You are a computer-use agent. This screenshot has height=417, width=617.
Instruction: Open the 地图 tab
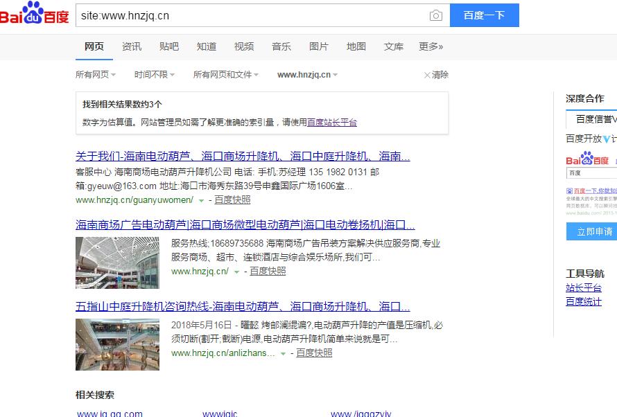pos(356,47)
